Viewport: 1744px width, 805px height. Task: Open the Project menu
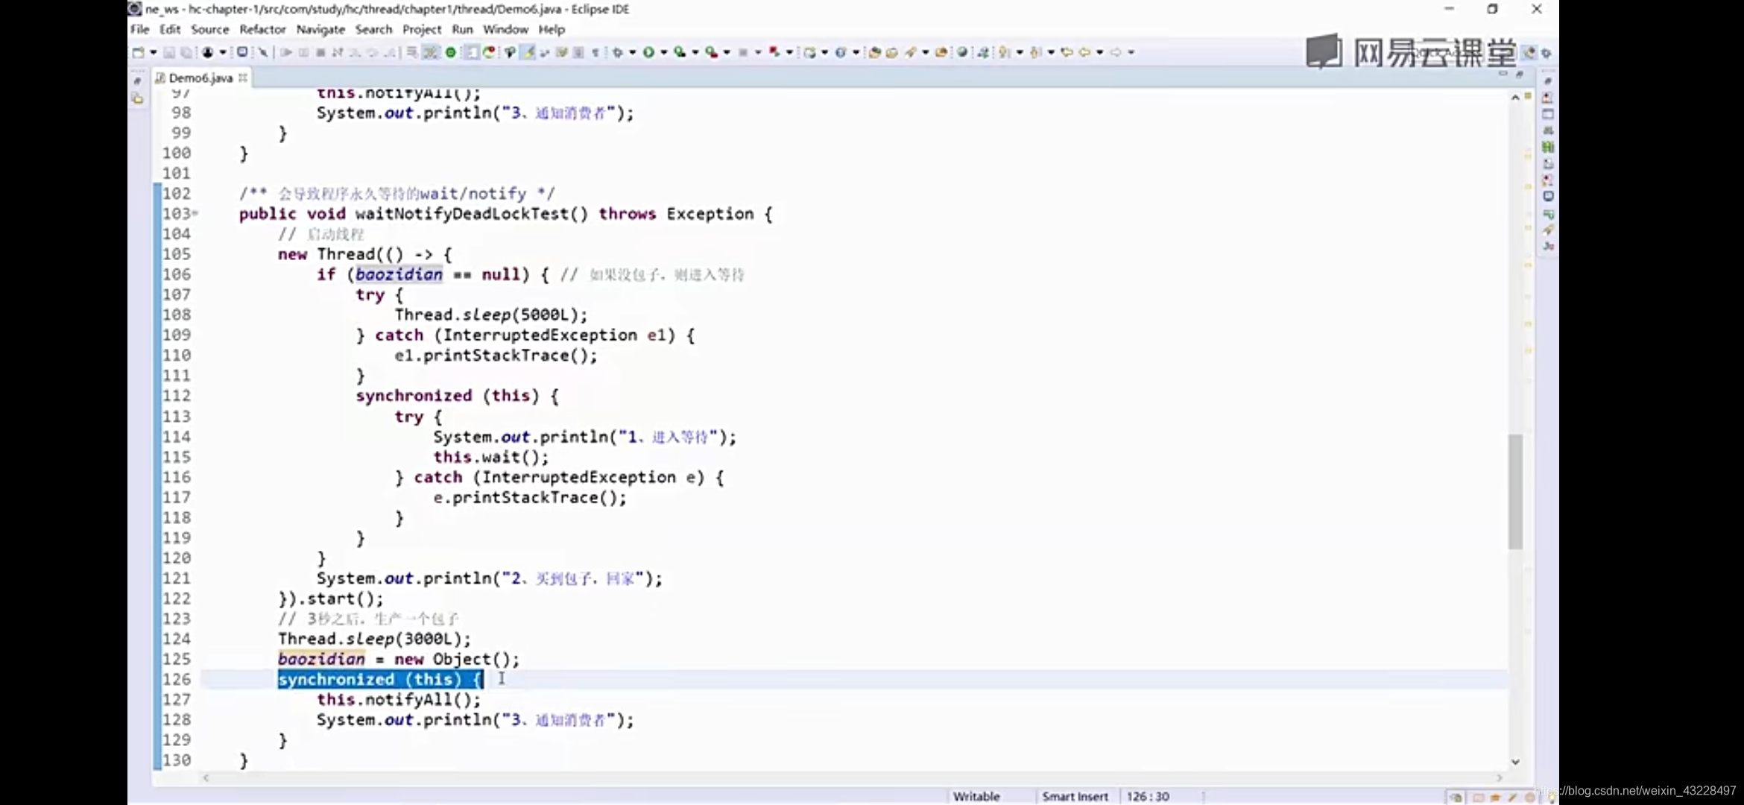pos(422,29)
